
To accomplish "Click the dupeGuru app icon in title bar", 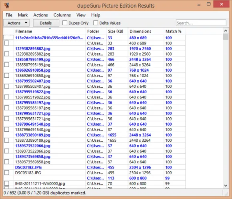I will 7,6.
